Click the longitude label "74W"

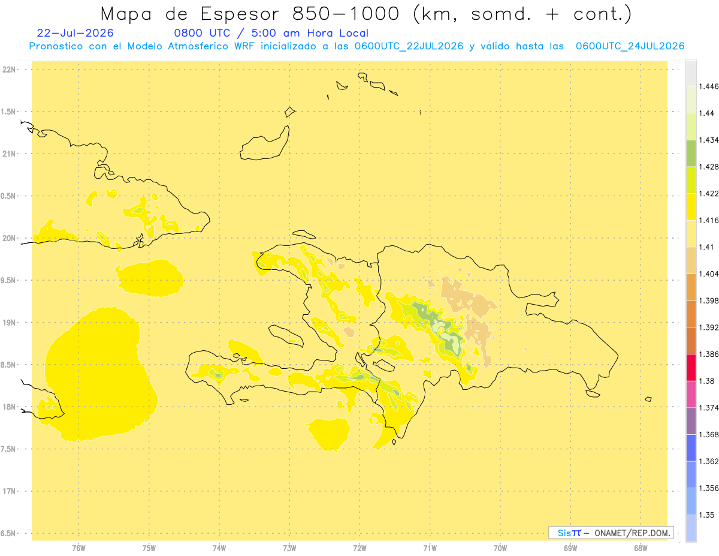(219, 548)
